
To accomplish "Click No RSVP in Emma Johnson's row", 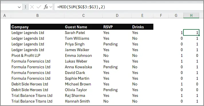I will pyautogui.click(x=117, y=55).
